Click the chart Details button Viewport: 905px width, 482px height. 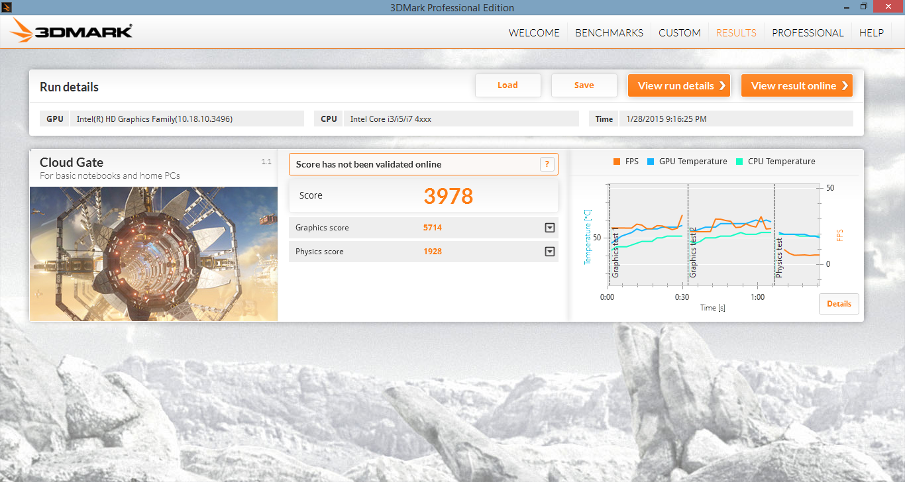pos(839,304)
